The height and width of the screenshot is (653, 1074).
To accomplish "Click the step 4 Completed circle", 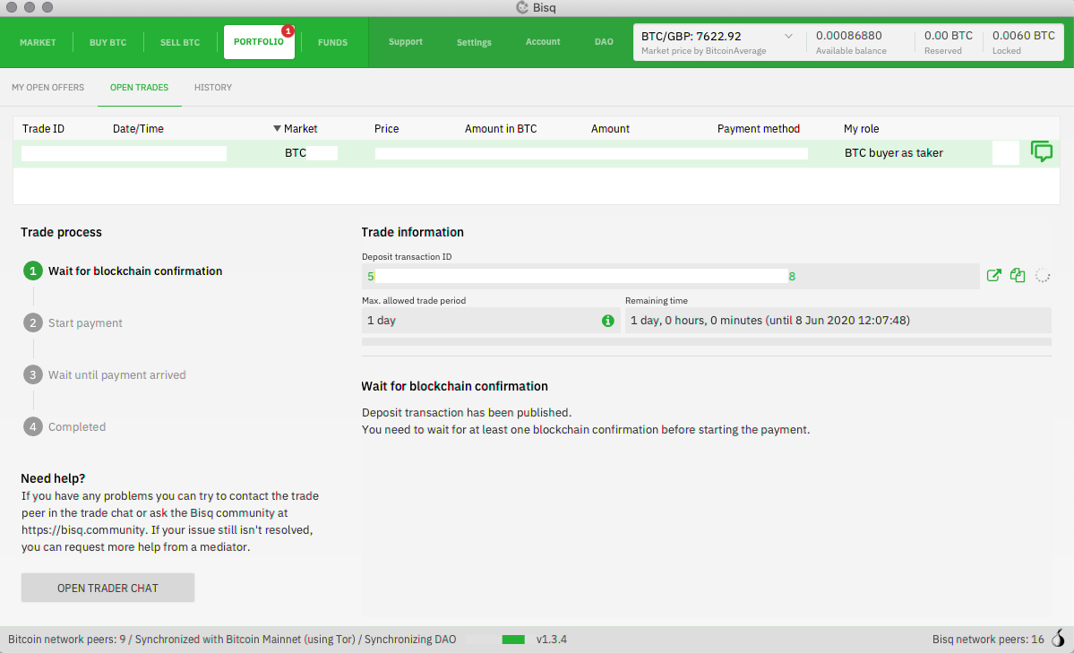I will 32,427.
